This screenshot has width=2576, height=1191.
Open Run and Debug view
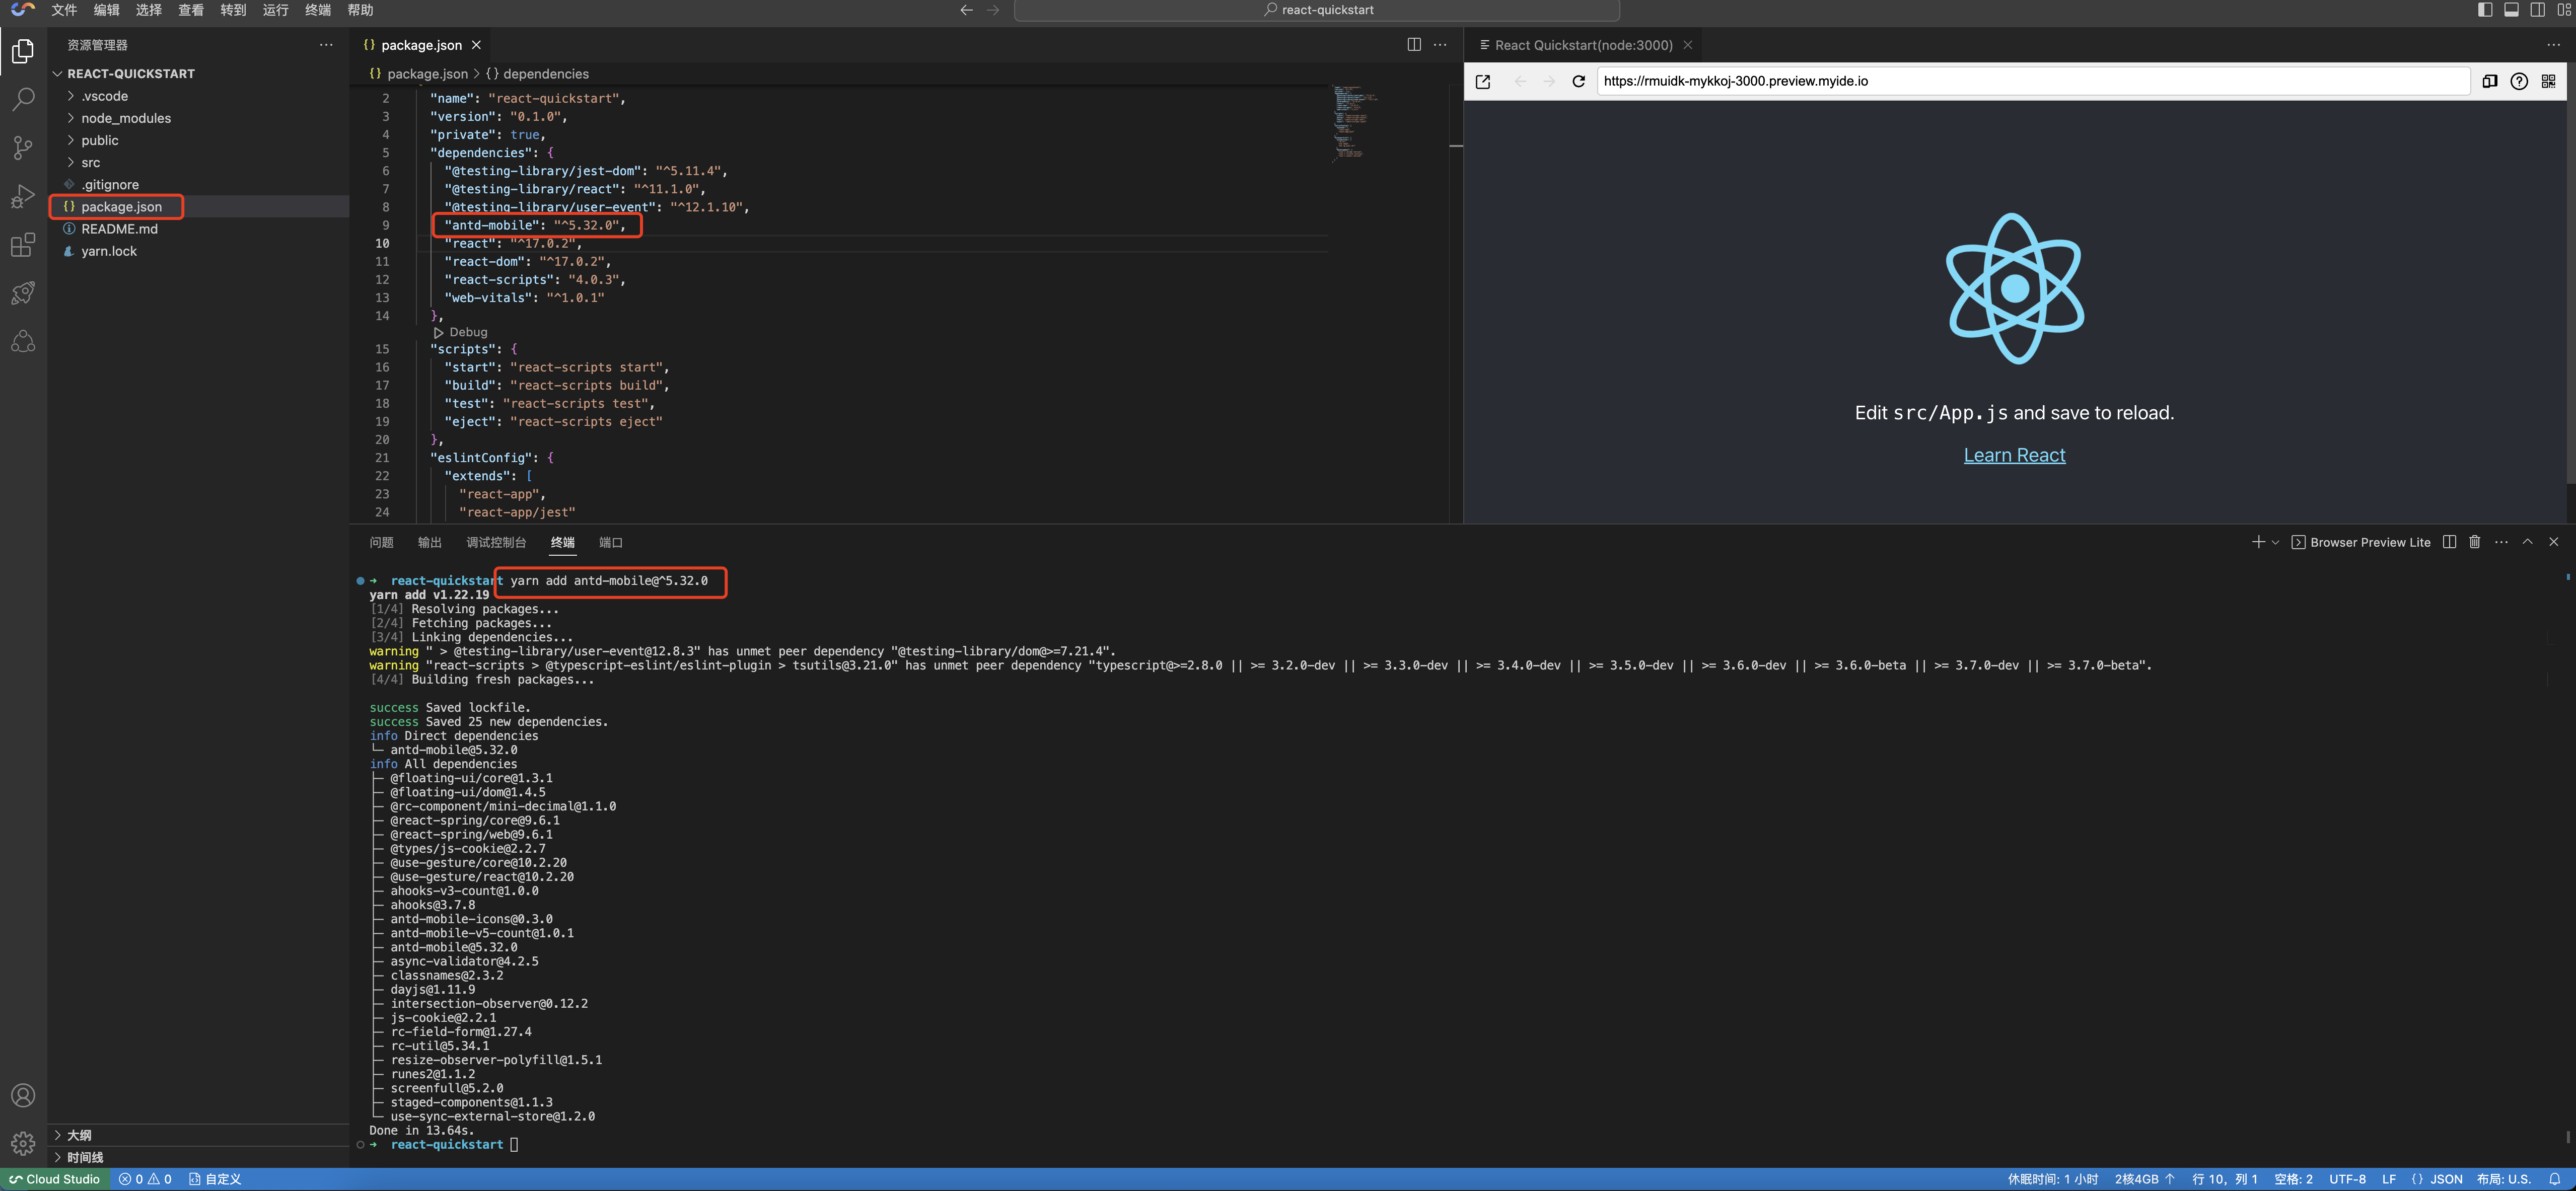click(23, 196)
